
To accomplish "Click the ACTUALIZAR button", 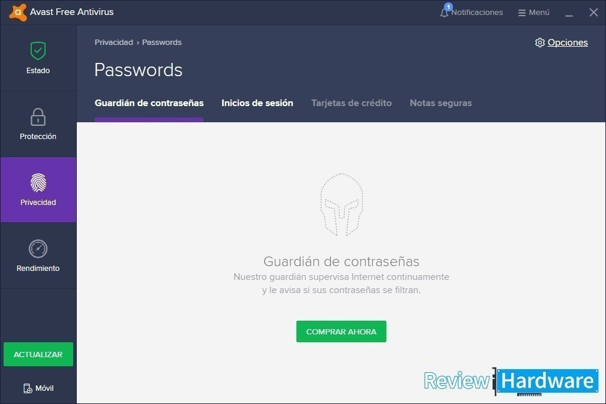I will coord(38,354).
